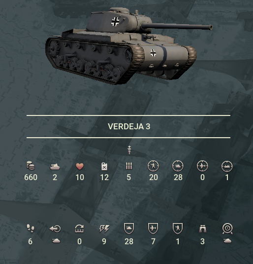Viewport: 253px width, 264px height.
Task: Click the fuel canister icon
Action: (x=104, y=166)
